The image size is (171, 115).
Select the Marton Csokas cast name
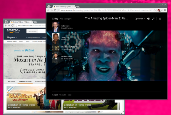(x=67, y=57)
